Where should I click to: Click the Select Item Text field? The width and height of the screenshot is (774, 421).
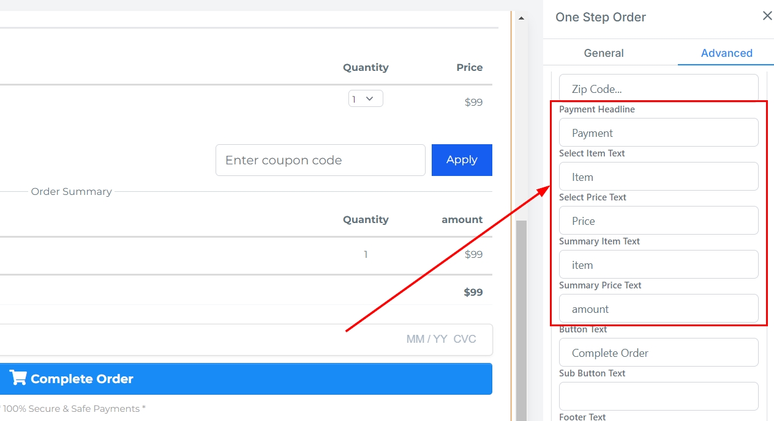[x=658, y=177]
